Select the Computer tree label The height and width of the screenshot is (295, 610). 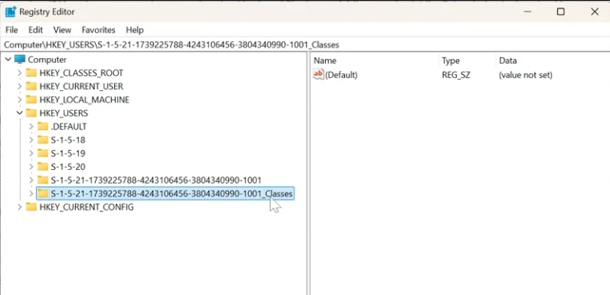[x=47, y=60]
